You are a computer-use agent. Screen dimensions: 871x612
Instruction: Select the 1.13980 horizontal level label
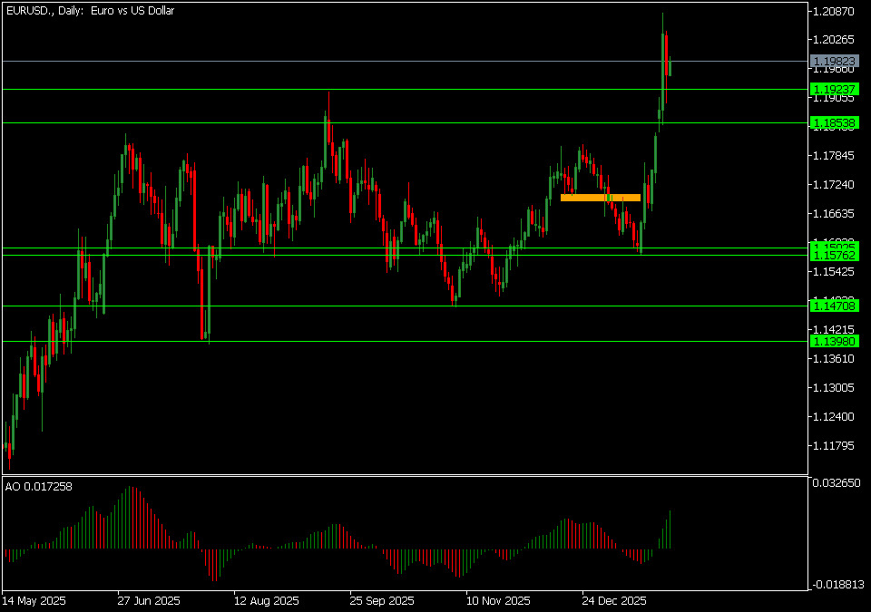834,341
